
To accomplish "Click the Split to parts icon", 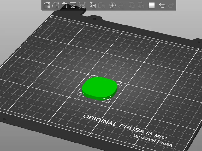I will [141, 5].
